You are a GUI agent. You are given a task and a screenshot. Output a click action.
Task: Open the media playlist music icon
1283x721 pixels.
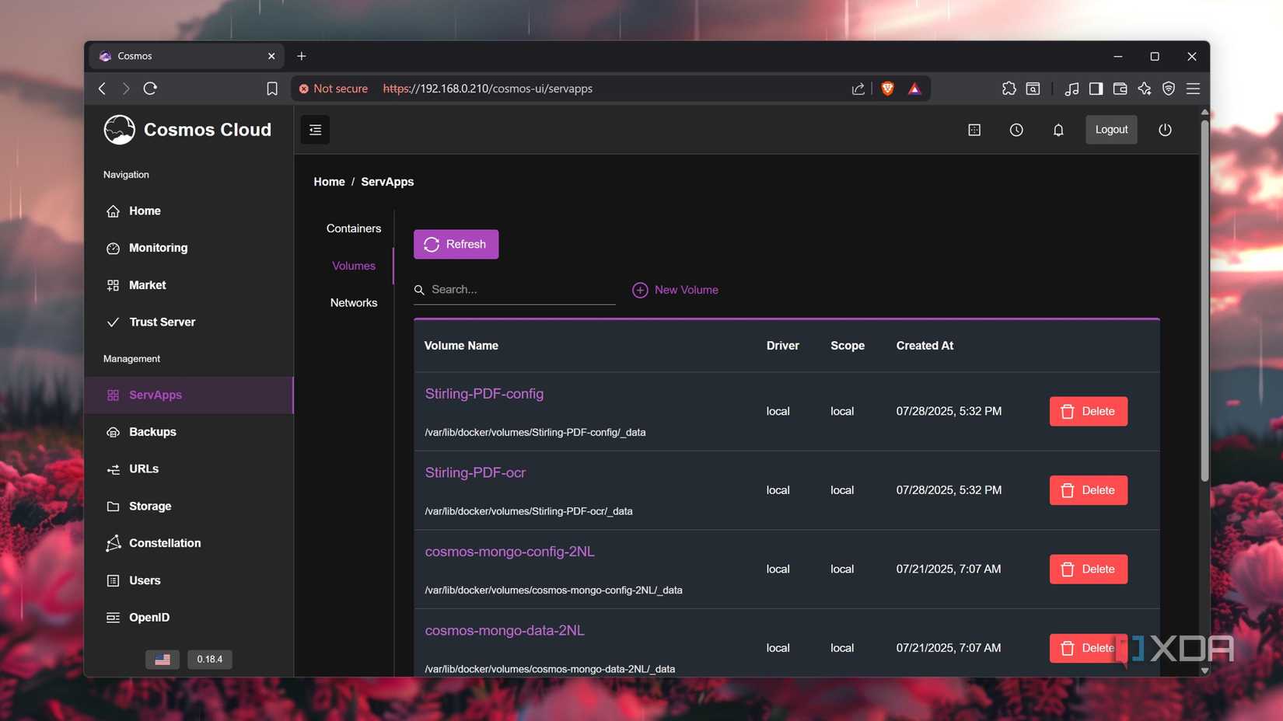click(x=1071, y=89)
